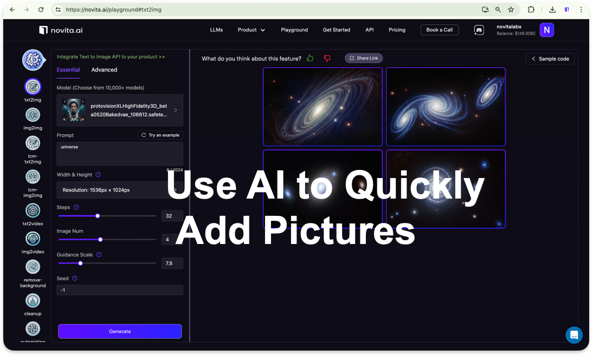Open the Discord icon in header
Screen dimensions: 593x356
[479, 30]
